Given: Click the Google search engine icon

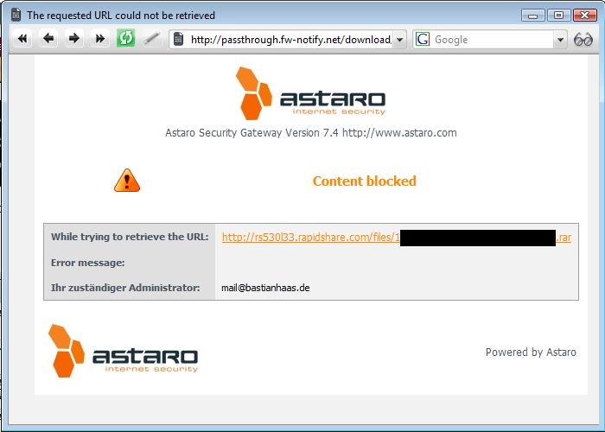Looking at the screenshot, I should click(x=423, y=39).
